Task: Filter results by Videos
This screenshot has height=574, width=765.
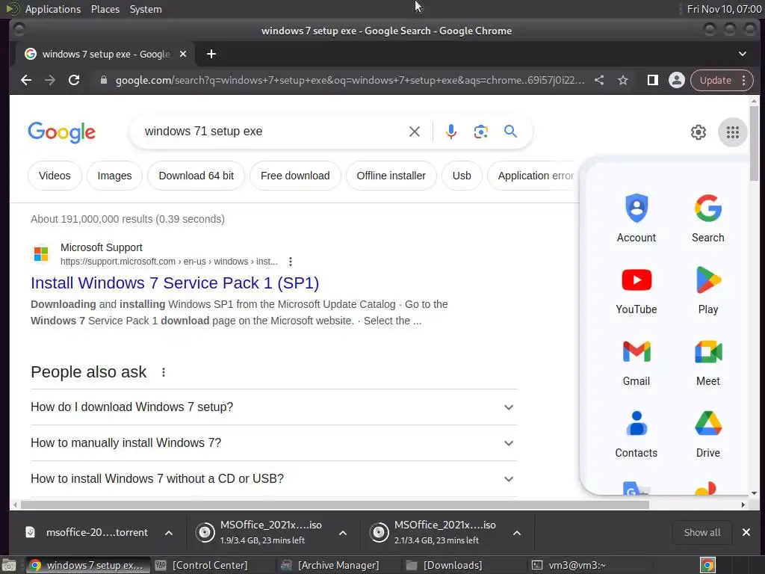Action: [x=55, y=176]
